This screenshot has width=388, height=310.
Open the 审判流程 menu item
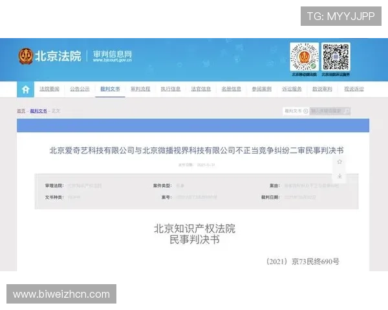tap(140, 89)
